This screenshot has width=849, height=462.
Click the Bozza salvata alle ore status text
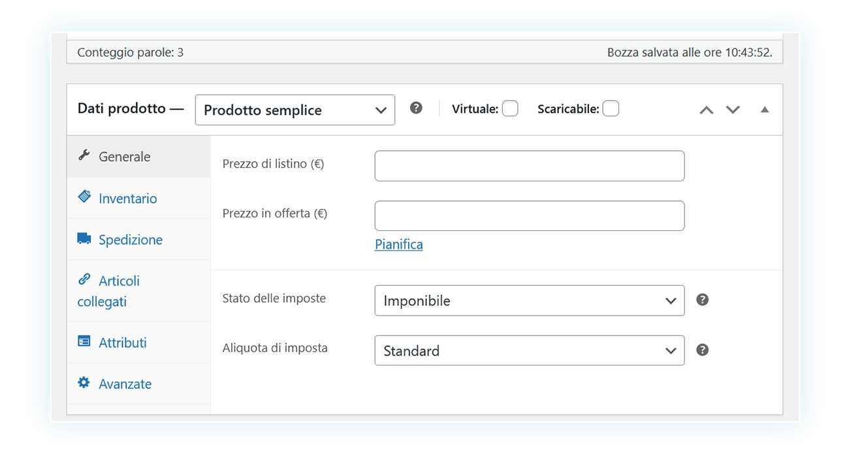(690, 52)
